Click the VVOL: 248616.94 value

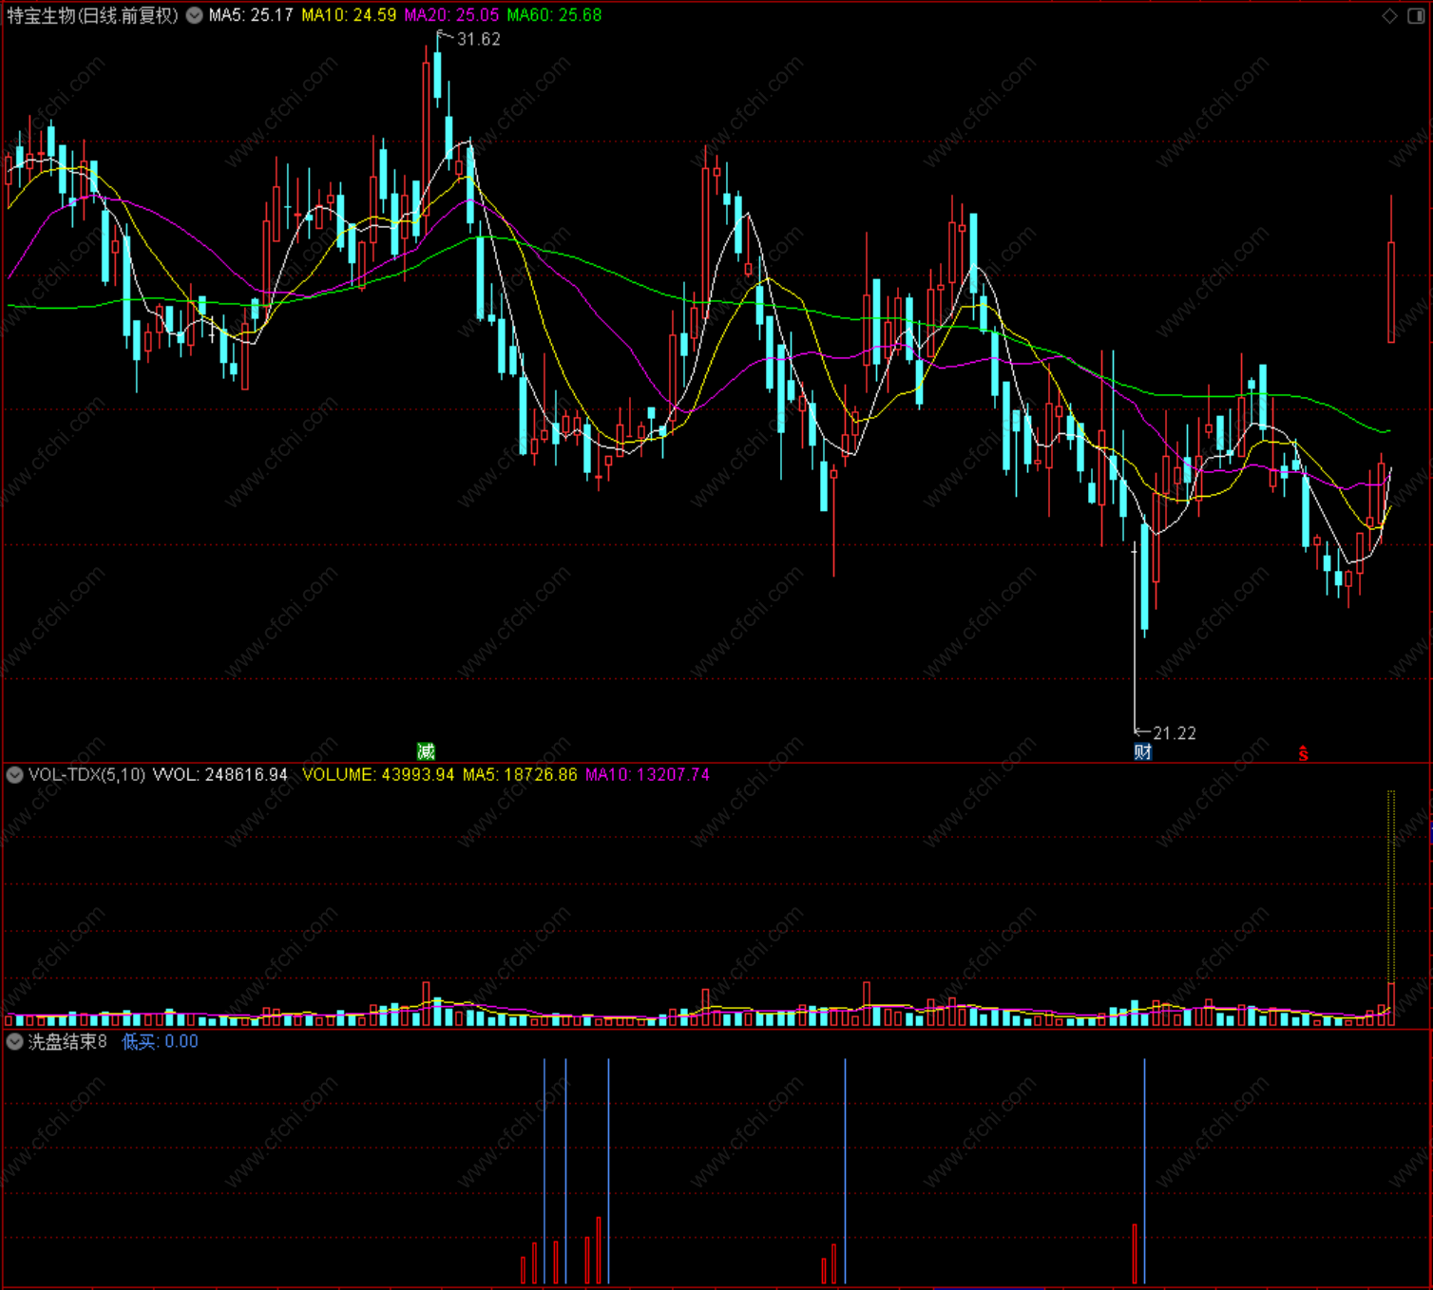point(220,775)
